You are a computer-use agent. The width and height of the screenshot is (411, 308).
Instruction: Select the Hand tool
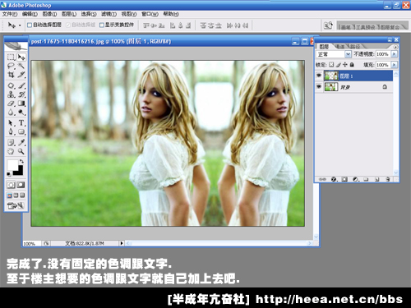(11, 151)
